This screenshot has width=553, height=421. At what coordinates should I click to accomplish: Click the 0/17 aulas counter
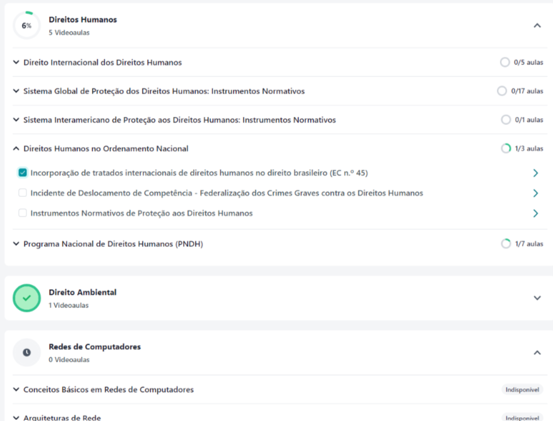click(527, 91)
